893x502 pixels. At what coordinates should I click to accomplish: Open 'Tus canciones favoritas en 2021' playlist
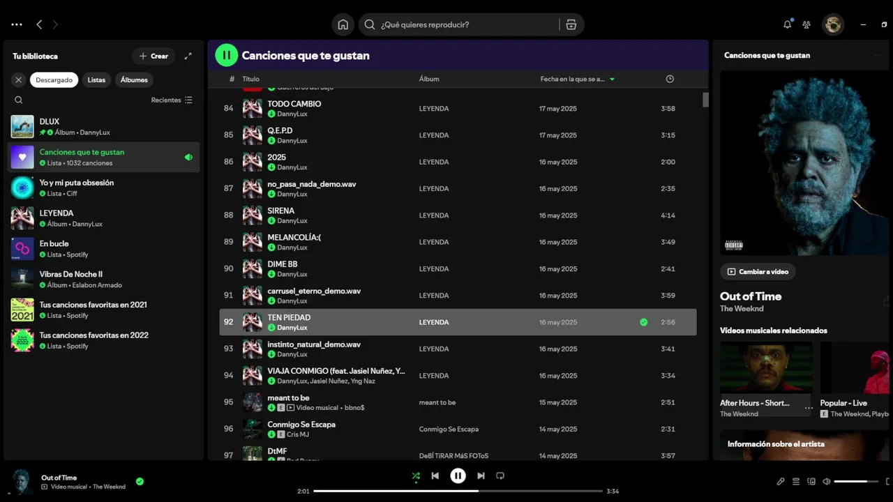click(x=103, y=310)
